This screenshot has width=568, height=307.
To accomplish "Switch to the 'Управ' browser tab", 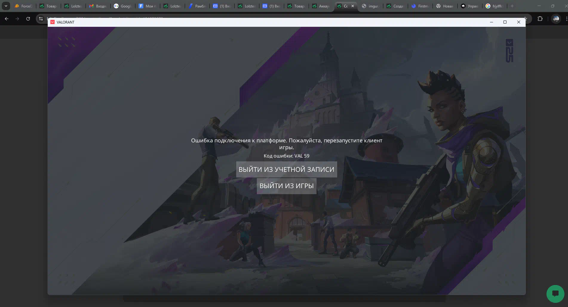I will [x=470, y=6].
